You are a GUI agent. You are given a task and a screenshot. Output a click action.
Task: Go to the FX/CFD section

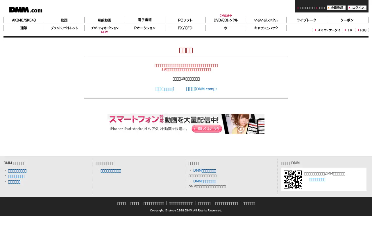tap(185, 28)
